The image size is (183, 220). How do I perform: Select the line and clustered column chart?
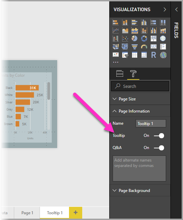[154, 30]
